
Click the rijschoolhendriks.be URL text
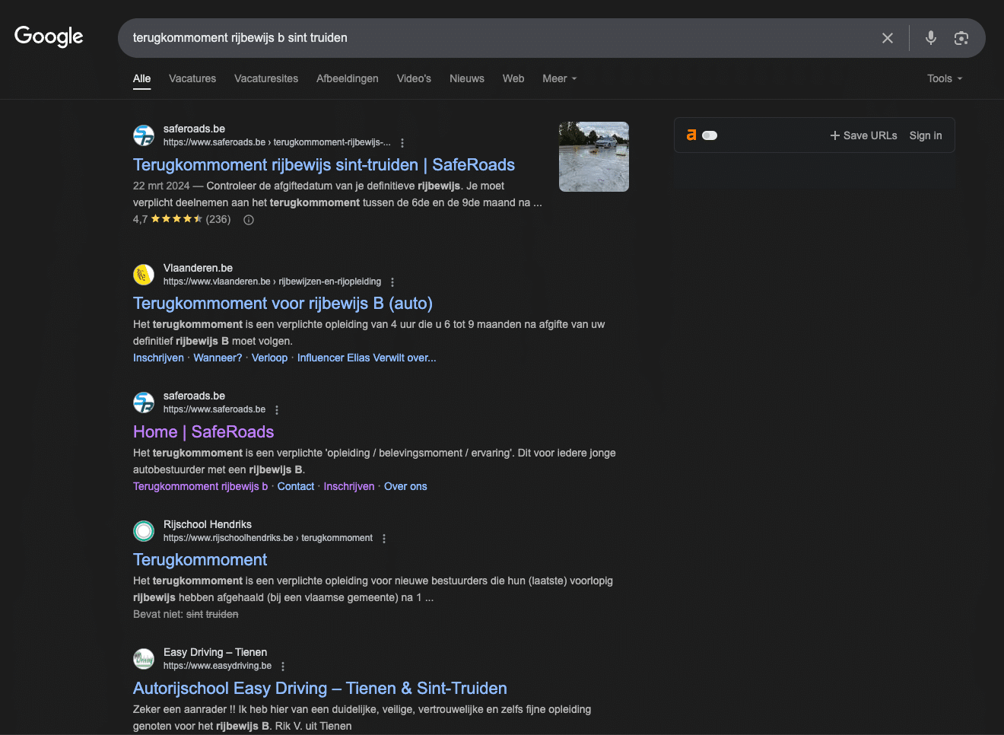[268, 538]
